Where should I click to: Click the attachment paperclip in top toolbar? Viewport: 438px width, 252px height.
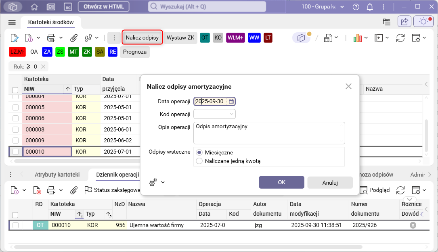[x=74, y=37]
